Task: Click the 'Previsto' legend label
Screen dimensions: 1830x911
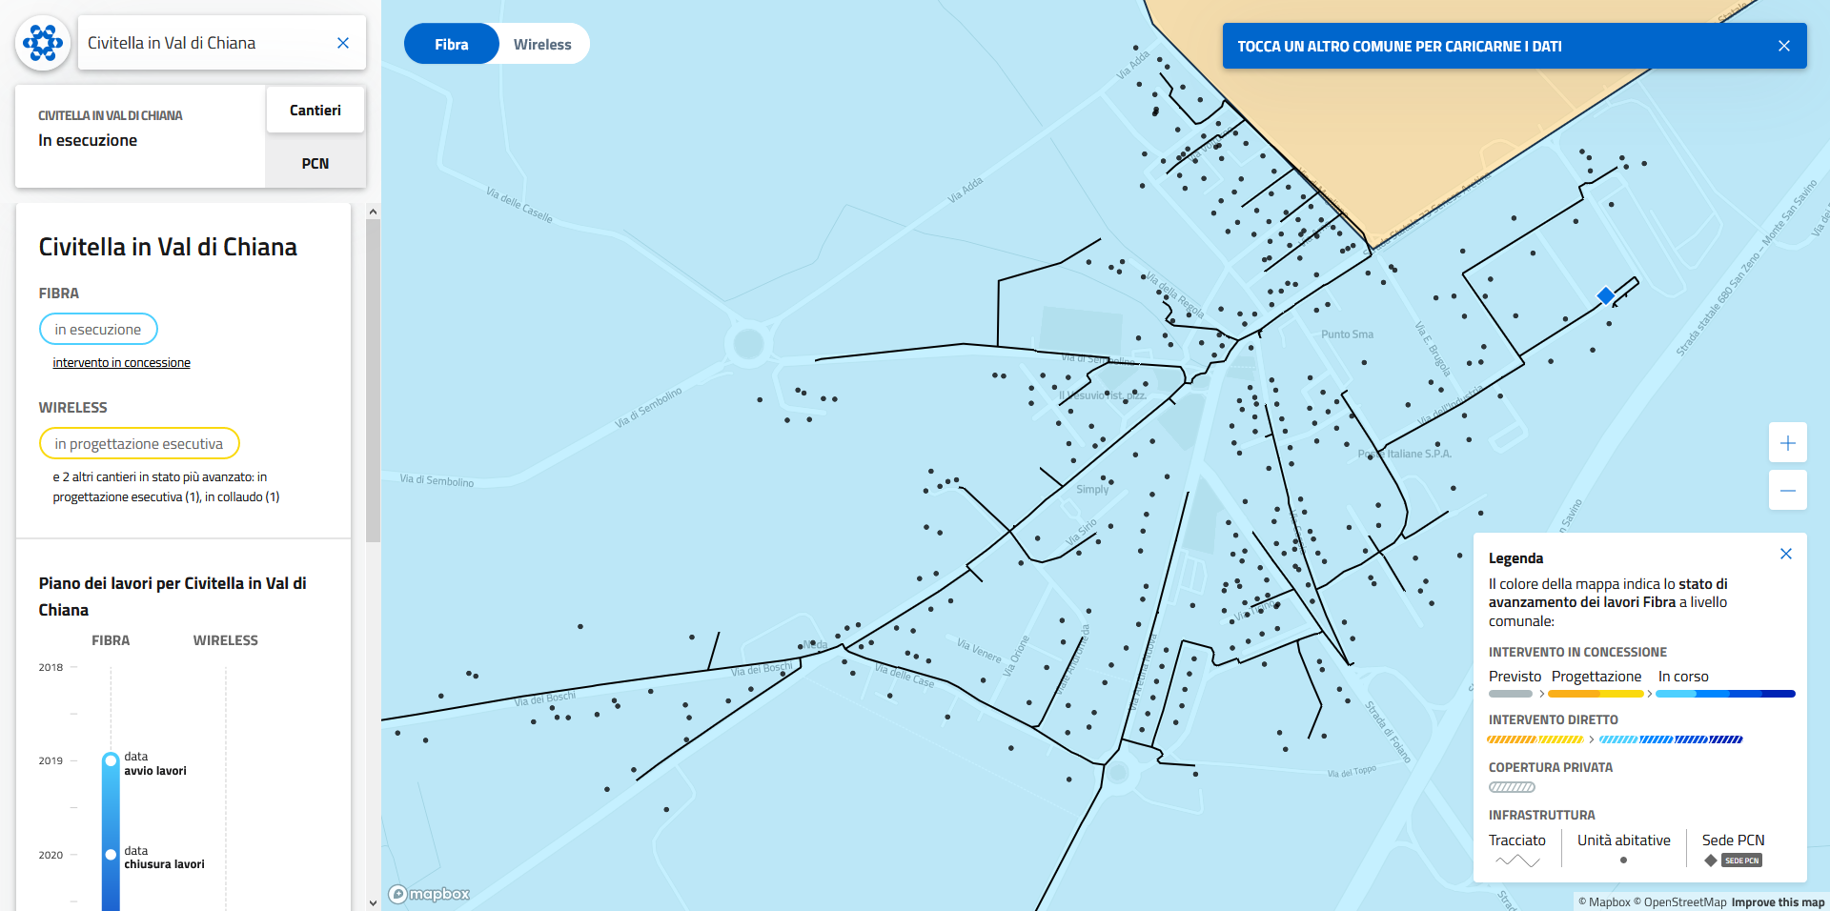Action: pyautogui.click(x=1515, y=677)
